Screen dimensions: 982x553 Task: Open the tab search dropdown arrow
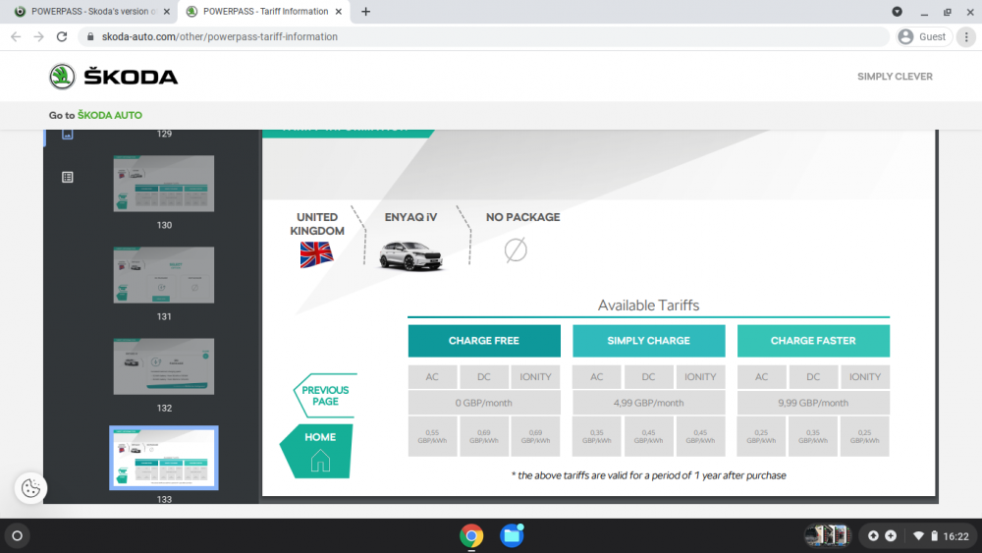[897, 11]
